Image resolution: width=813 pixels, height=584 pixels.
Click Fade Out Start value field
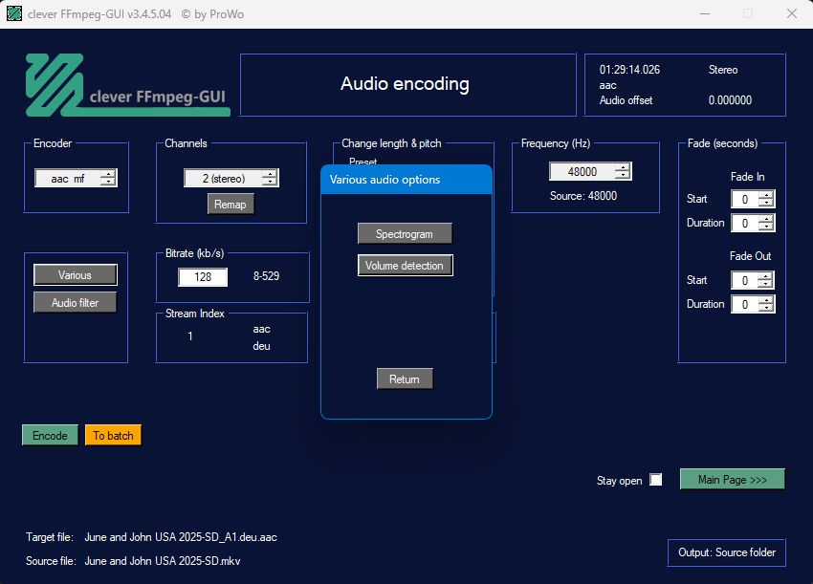click(x=744, y=280)
